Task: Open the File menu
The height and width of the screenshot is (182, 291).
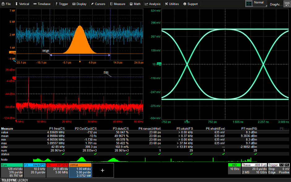Action: [x=6, y=4]
